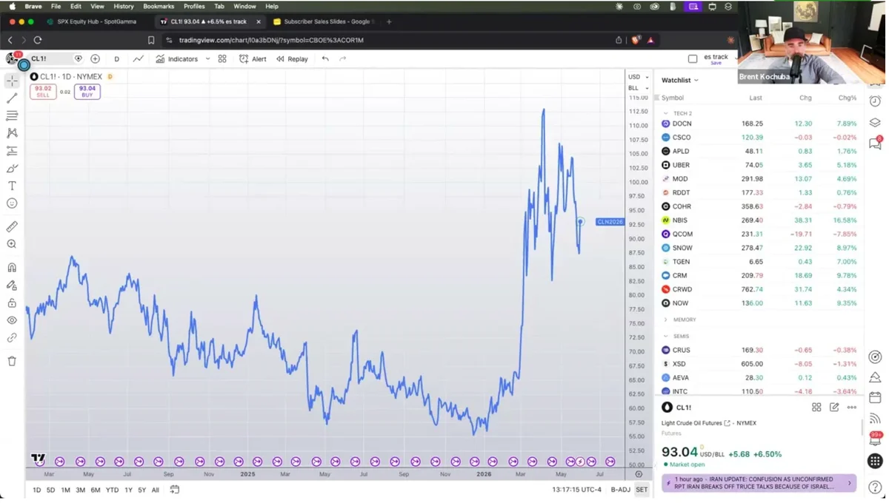
Task: Open the emoji and icons tool
Action: click(x=12, y=203)
